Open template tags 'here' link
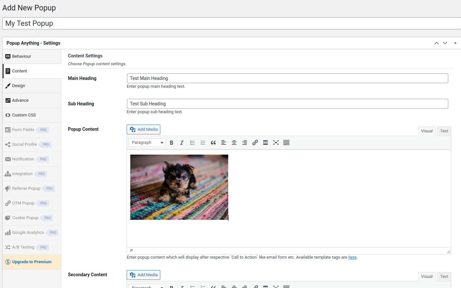The height and width of the screenshot is (288, 461). tap(352, 257)
